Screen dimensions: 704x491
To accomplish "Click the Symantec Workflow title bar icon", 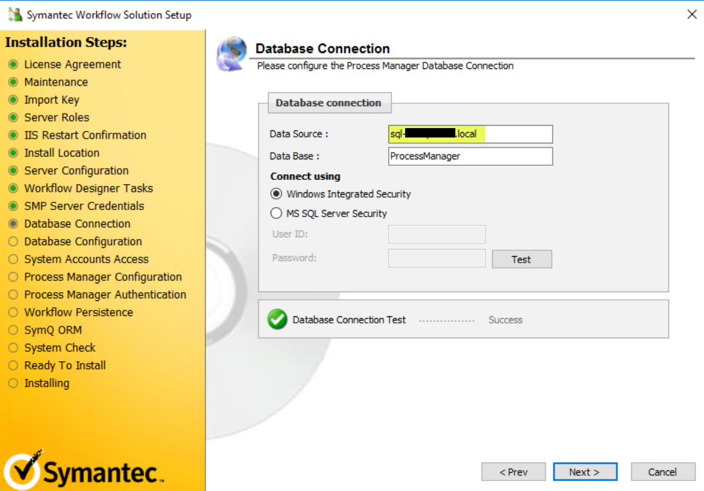I will 15,14.
